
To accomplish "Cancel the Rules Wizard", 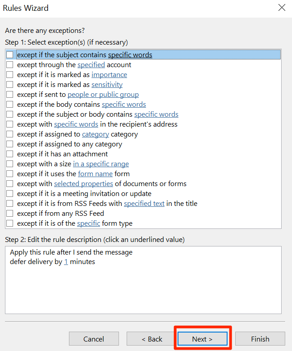I will click(x=94, y=339).
